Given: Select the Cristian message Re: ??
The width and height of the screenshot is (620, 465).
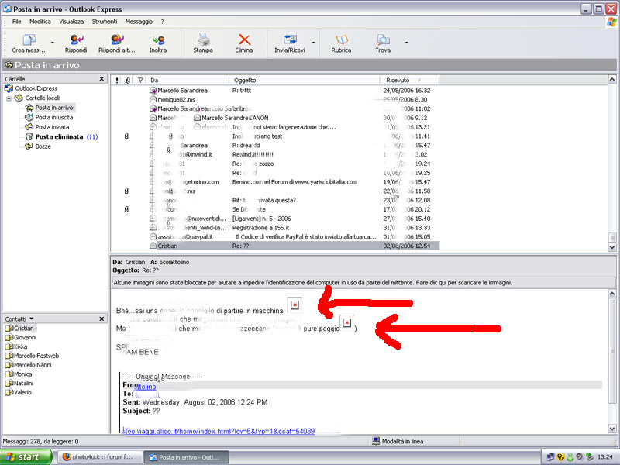Looking at the screenshot, I should click(x=275, y=246).
